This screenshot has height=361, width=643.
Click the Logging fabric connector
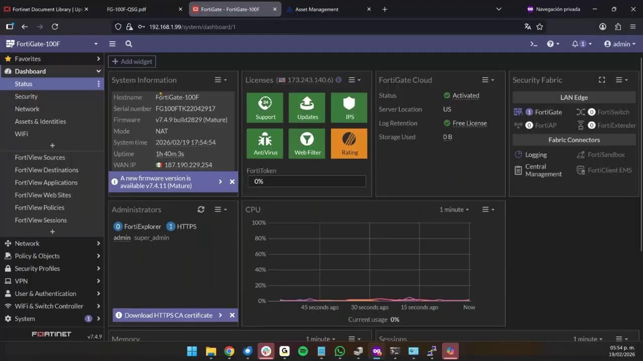click(531, 155)
